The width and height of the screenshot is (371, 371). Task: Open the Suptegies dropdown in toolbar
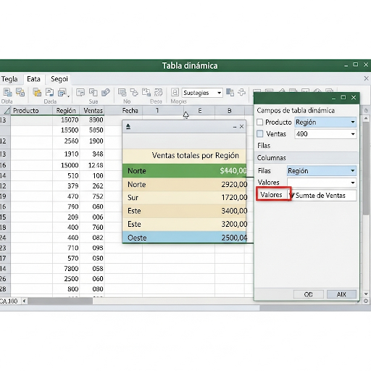(x=202, y=93)
